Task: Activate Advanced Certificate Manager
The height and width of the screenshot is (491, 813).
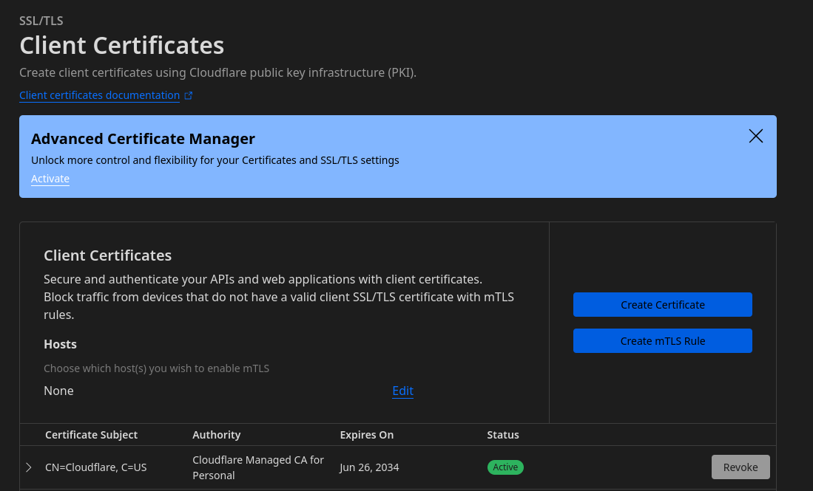Action: (50, 179)
